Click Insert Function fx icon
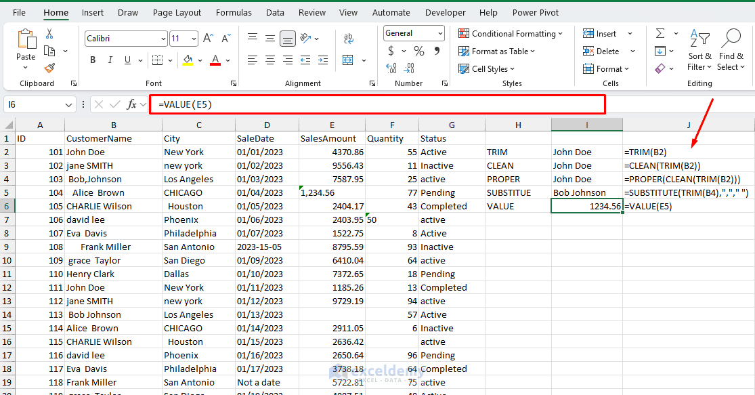Viewport: 755px width, 395px height. 131,104
